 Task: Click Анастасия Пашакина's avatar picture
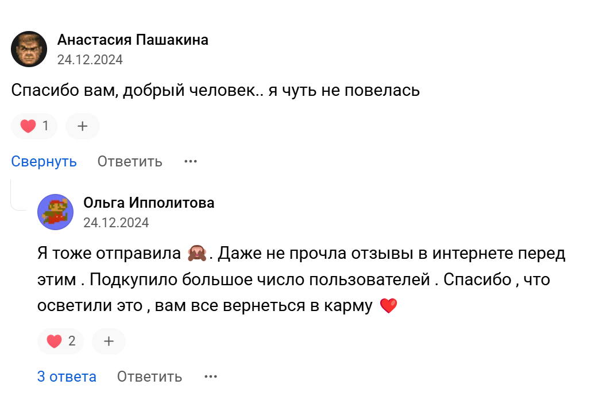pyautogui.click(x=29, y=49)
